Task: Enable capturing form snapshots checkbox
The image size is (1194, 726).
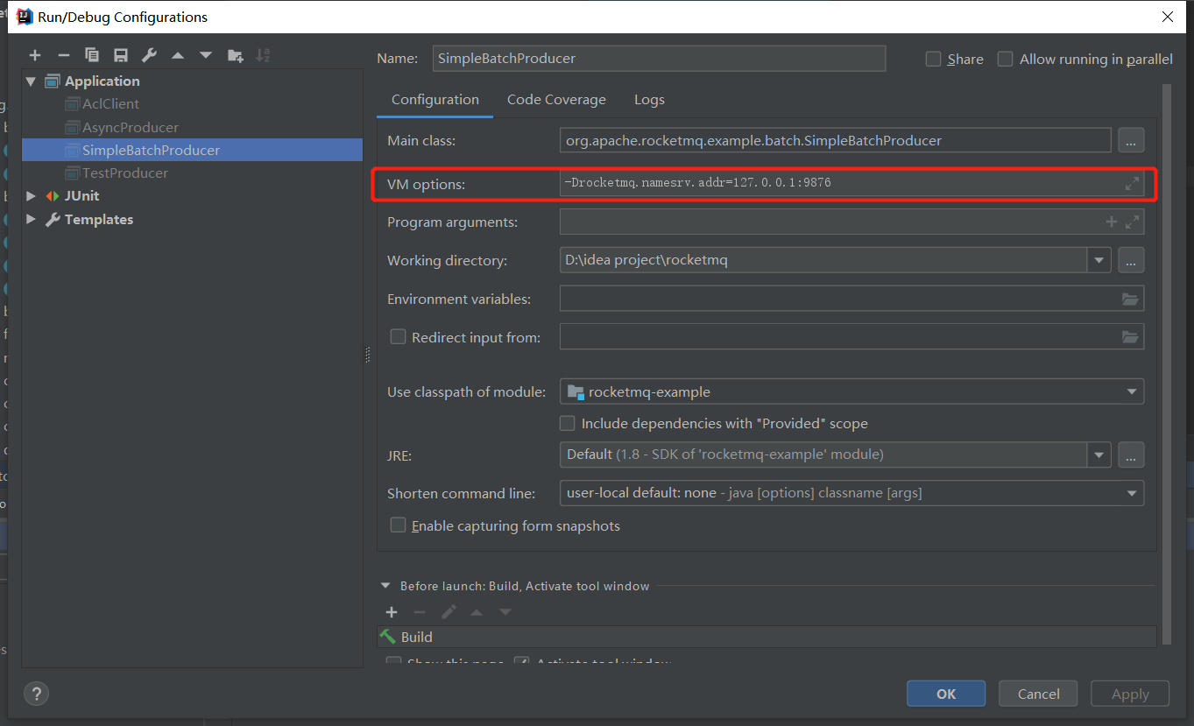Action: coord(398,525)
